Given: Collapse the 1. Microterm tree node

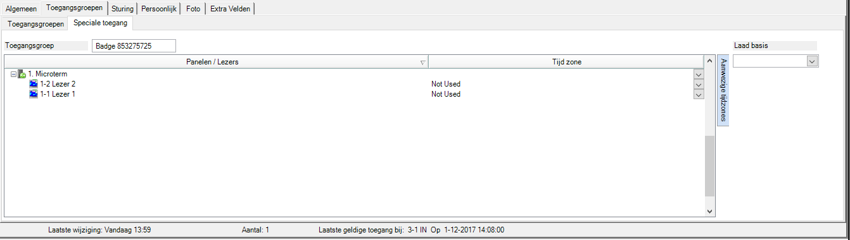Looking at the screenshot, I should tap(13, 74).
